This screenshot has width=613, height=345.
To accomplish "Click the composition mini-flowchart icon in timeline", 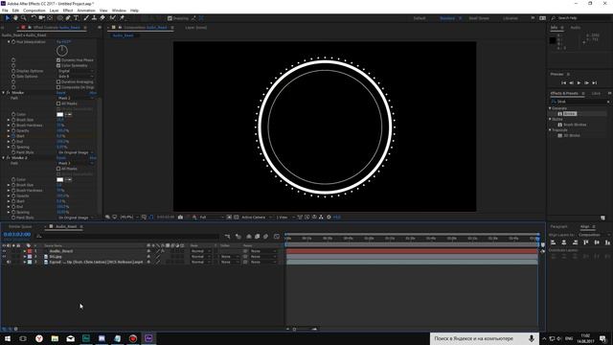I will point(228,237).
